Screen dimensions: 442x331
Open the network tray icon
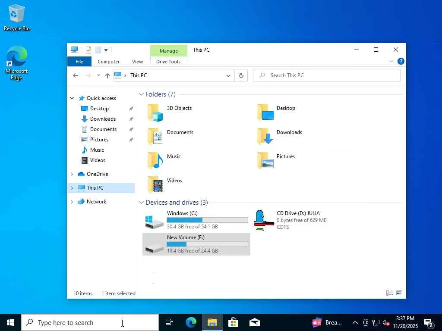click(x=376, y=322)
